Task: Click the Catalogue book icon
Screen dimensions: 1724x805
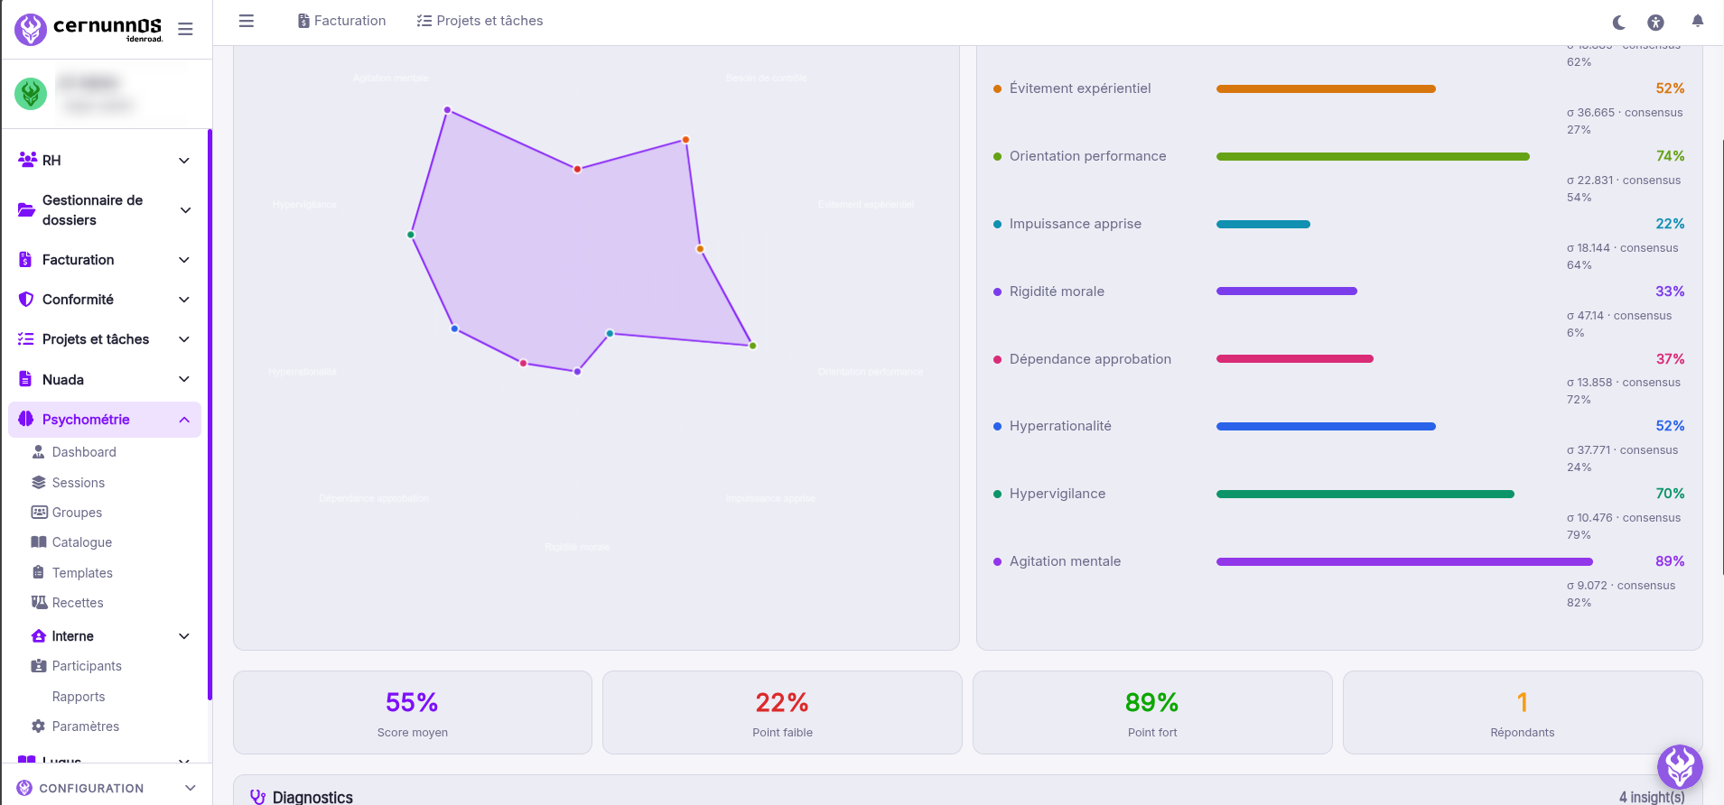Action: [x=39, y=542]
